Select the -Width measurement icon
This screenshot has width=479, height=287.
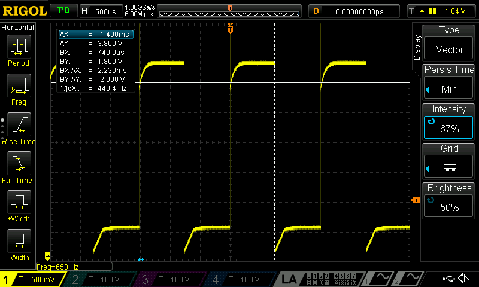19,240
